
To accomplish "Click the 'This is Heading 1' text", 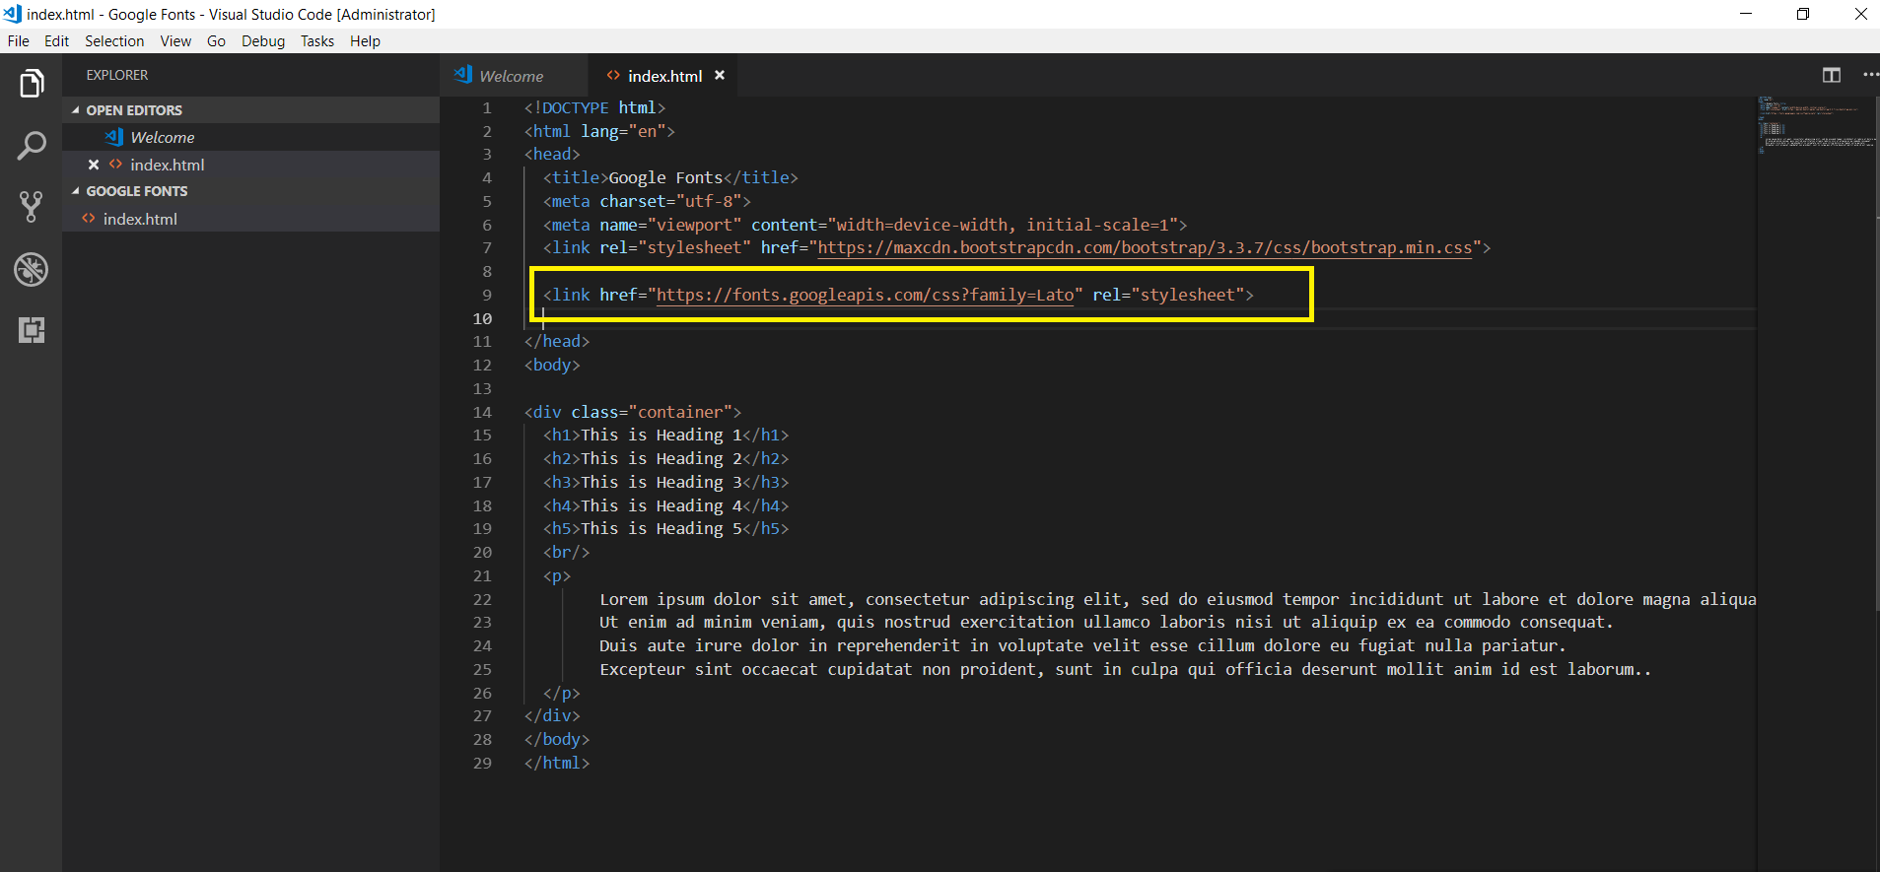I will point(661,435).
